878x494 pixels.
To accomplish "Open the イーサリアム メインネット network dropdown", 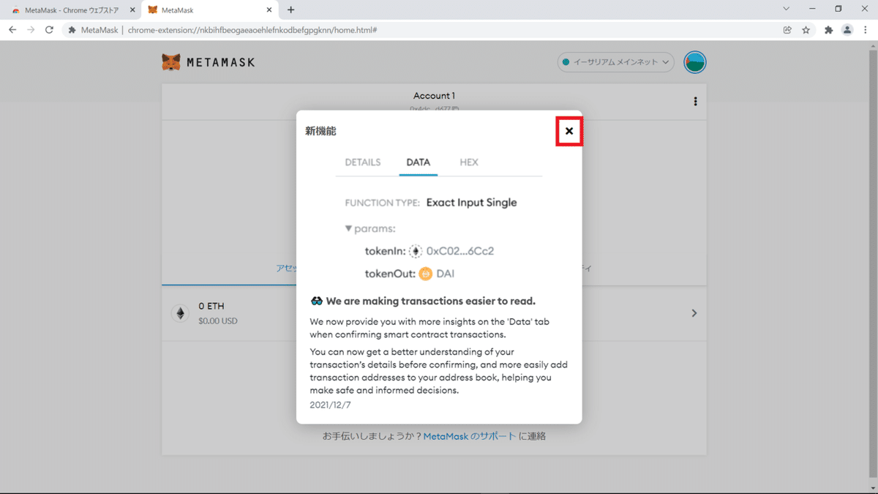I will click(x=616, y=62).
